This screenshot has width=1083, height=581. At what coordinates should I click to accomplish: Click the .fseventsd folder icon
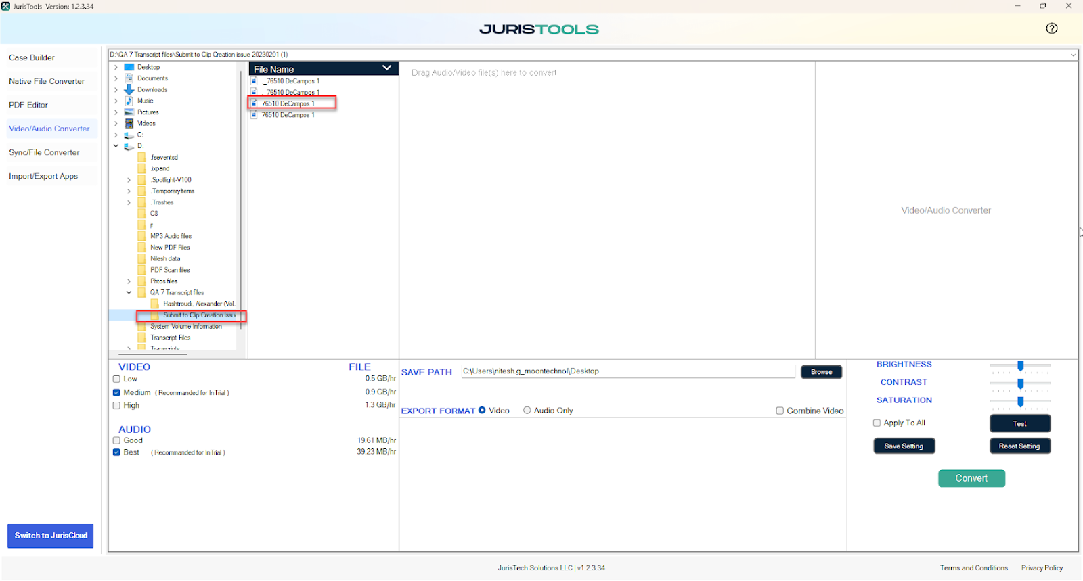[x=142, y=157]
